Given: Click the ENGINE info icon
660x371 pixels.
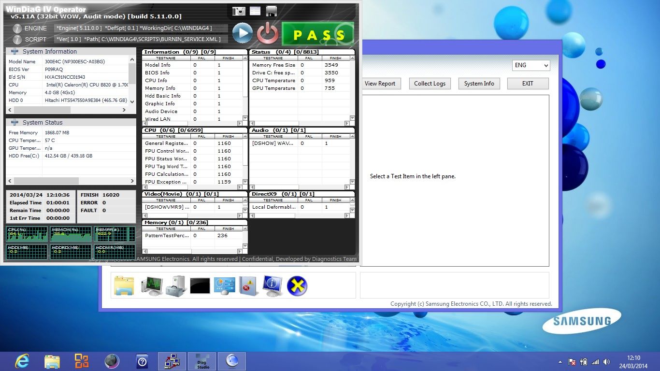Looking at the screenshot, I should coord(17,29).
